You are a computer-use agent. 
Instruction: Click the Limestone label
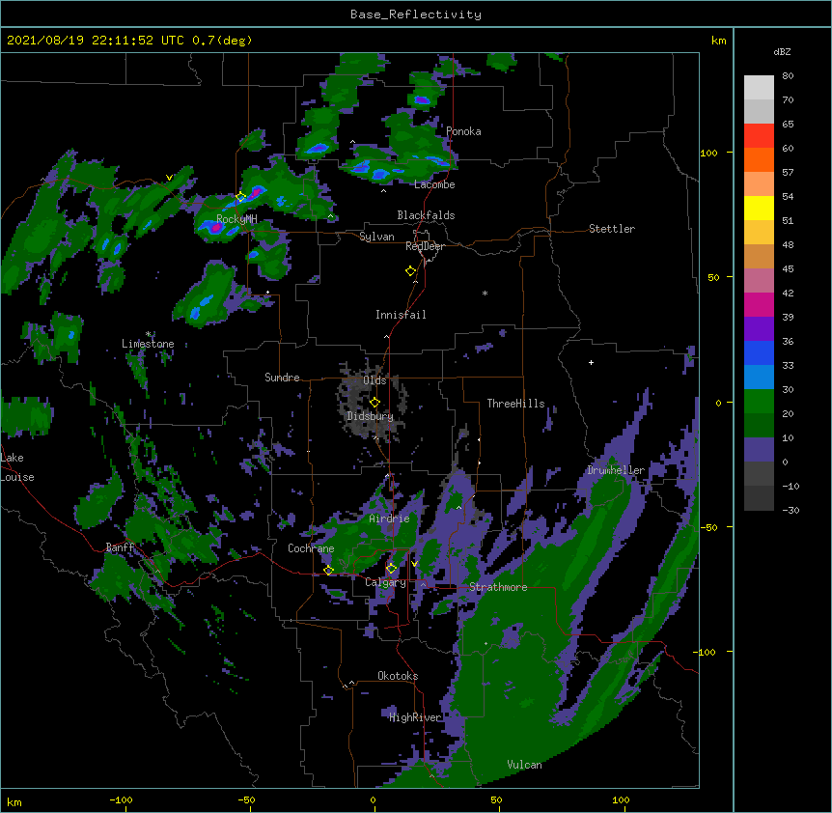(148, 344)
